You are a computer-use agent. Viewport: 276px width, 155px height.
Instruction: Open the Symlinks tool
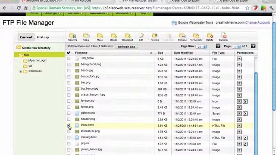click(223, 37)
